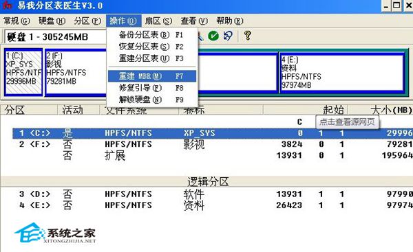This screenshot has height=252, width=413.
Task: Click start cylinder value 26423
Action: (289, 205)
